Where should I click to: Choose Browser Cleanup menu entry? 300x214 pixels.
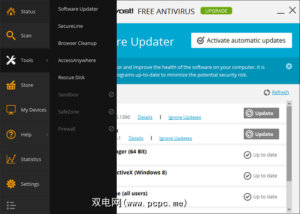click(x=77, y=43)
